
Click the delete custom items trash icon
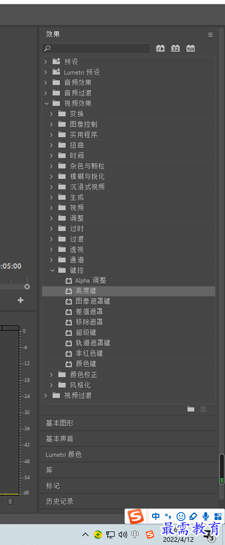[x=204, y=409]
